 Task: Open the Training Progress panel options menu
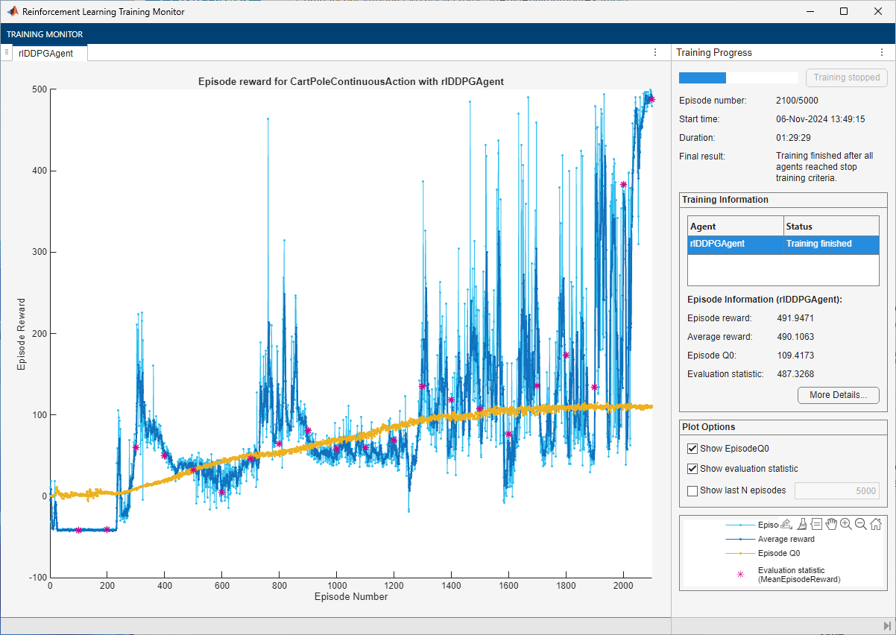882,53
